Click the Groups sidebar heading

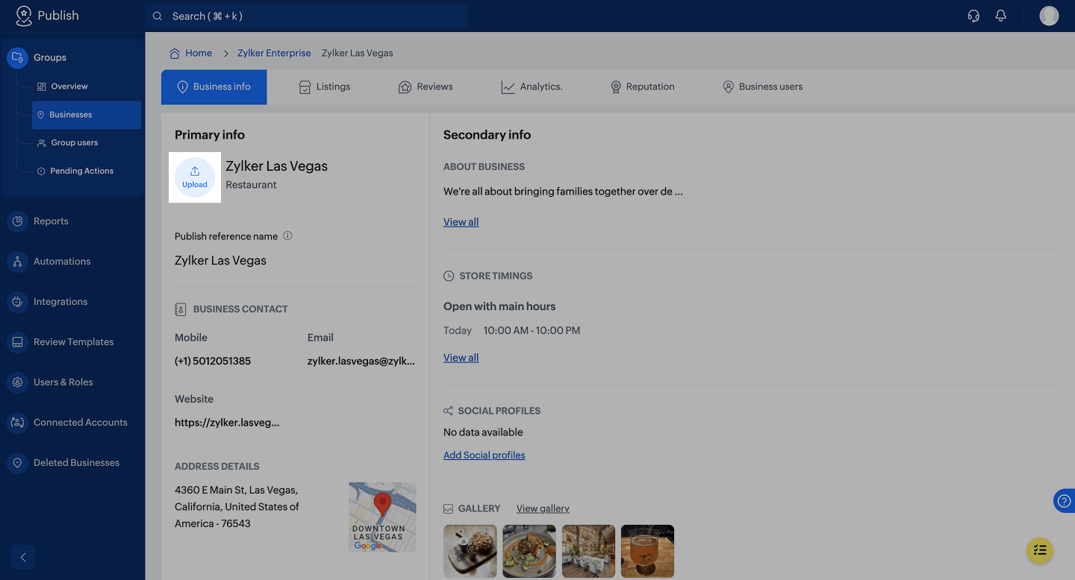pyautogui.click(x=50, y=57)
